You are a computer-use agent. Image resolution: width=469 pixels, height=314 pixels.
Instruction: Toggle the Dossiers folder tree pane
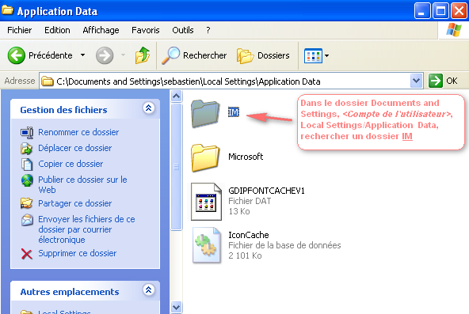click(263, 55)
